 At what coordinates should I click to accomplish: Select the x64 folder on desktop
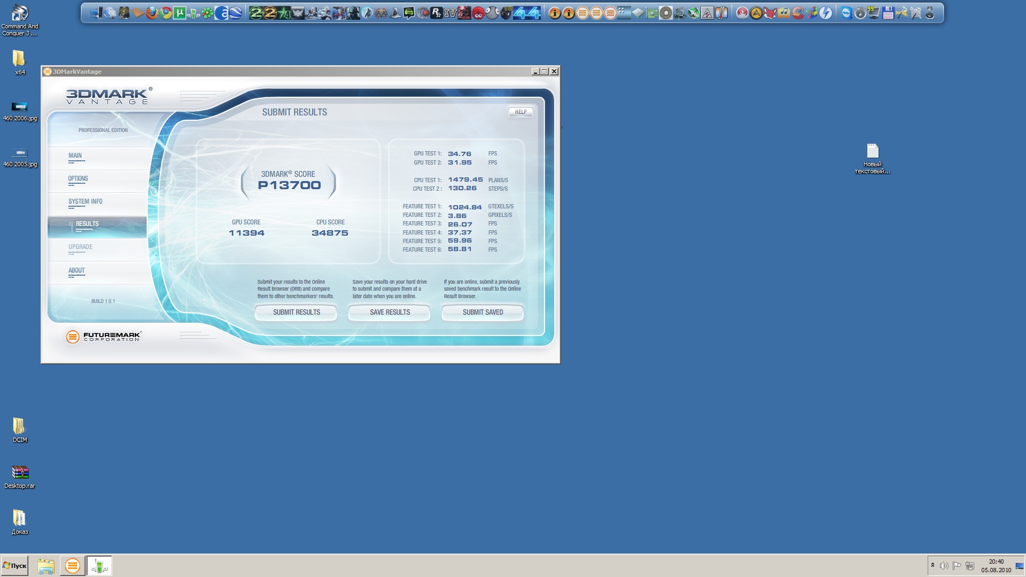pyautogui.click(x=20, y=62)
